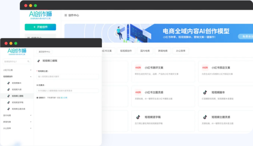The image size is (253, 146).
Task: Click the 填入示例 blue link
Action: [64, 98]
